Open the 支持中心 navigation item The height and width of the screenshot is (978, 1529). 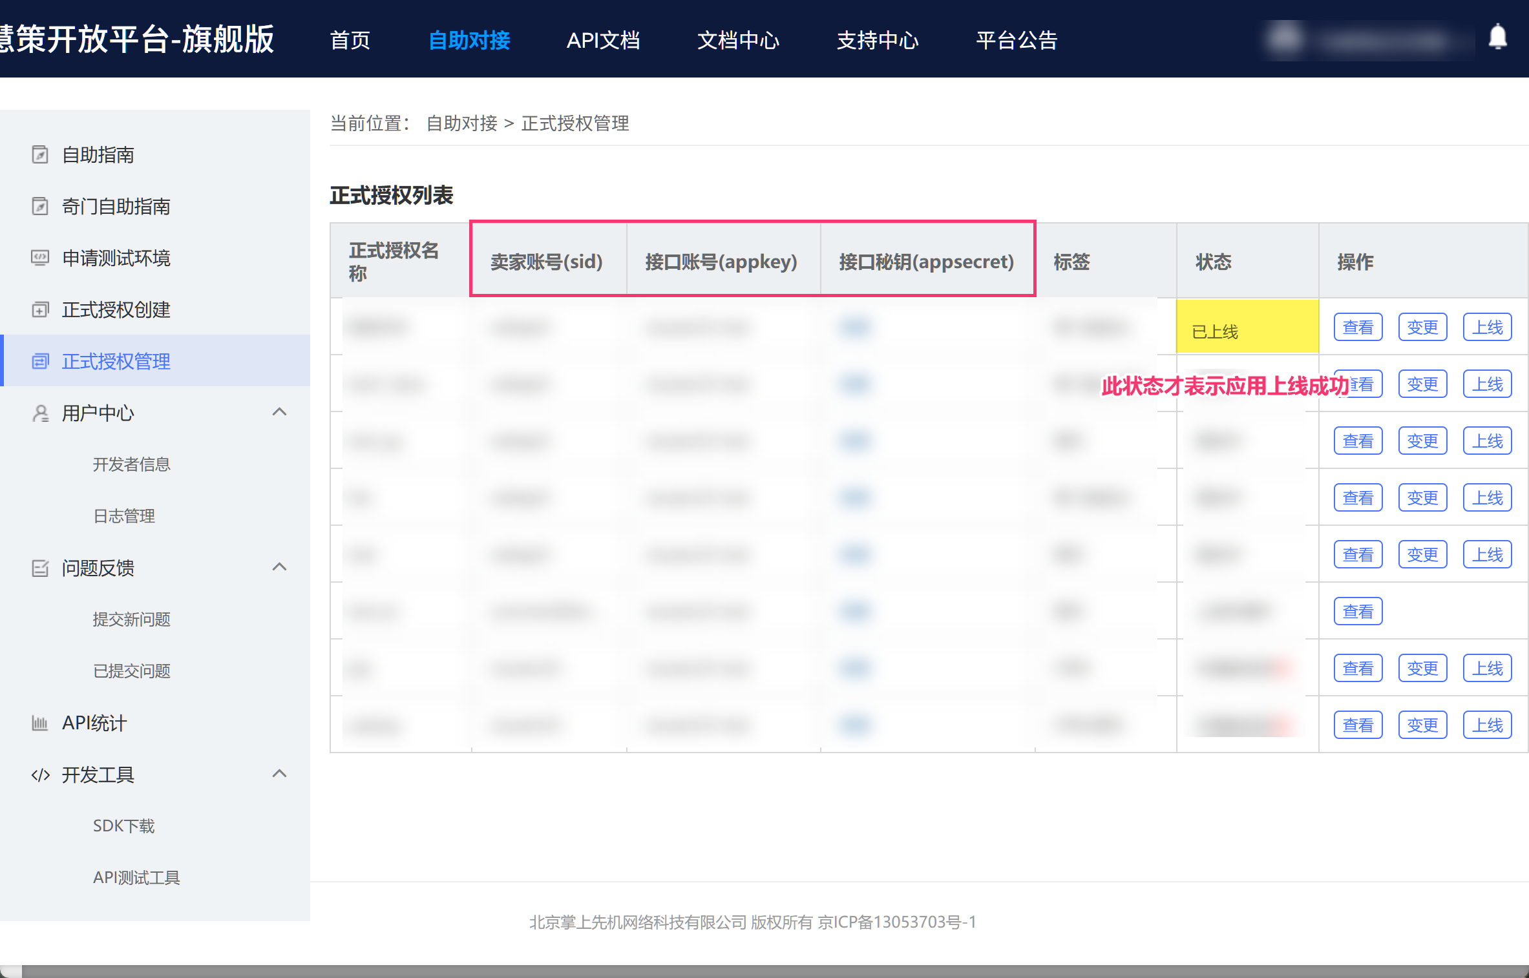[877, 40]
